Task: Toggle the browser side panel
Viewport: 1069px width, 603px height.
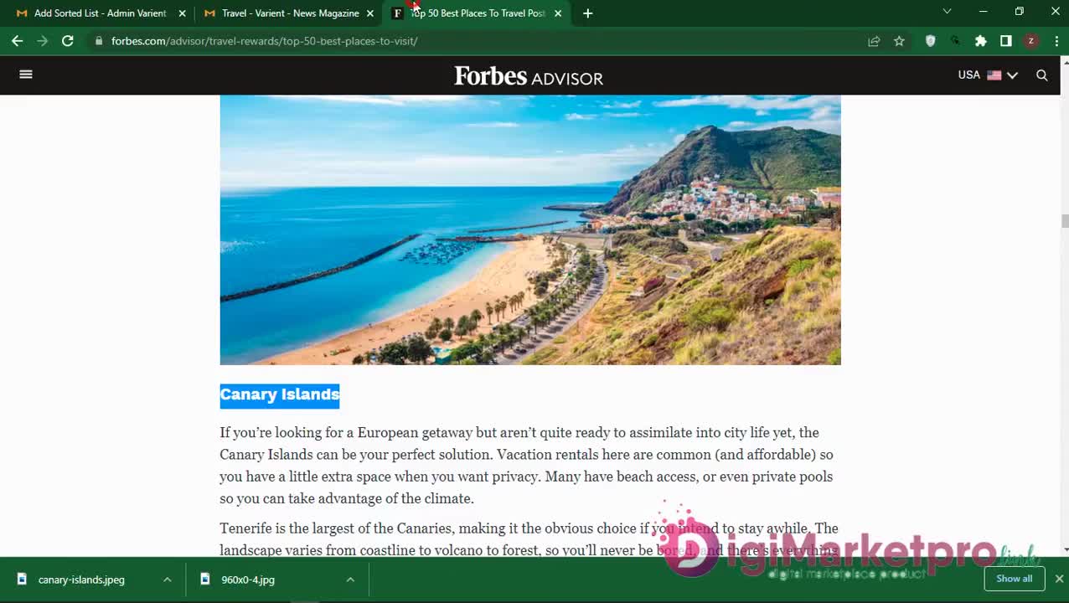Action: [x=1005, y=40]
